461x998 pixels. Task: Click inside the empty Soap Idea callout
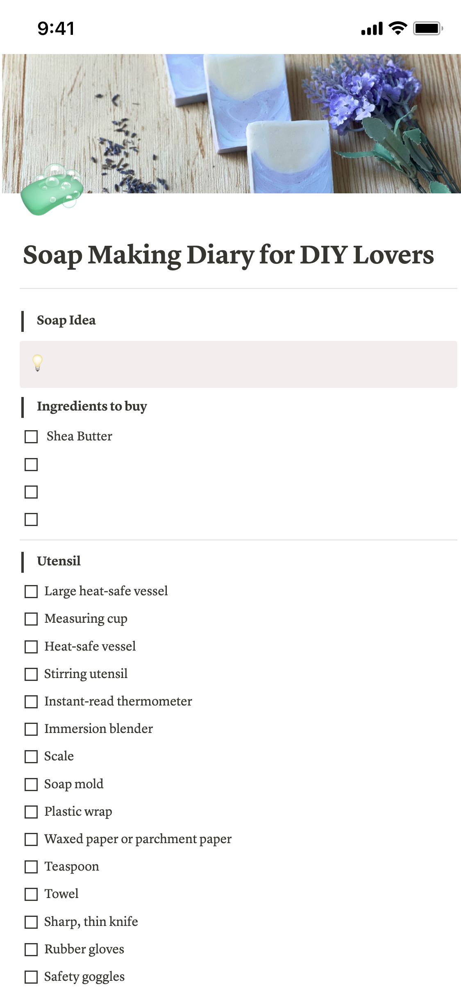(x=246, y=364)
